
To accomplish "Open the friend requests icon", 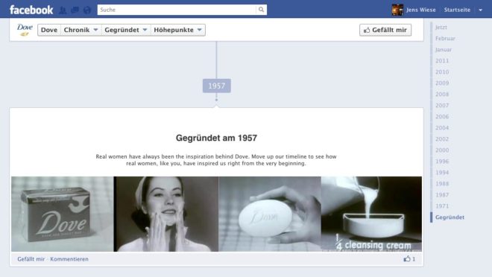I will tap(63, 10).
